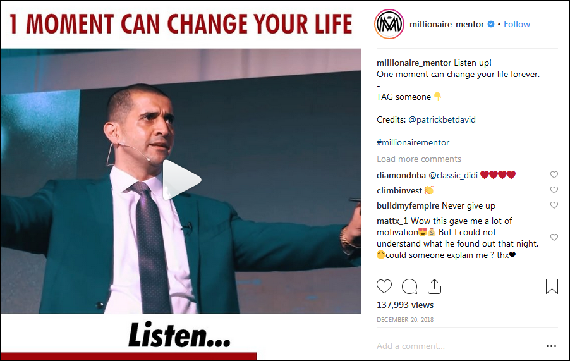The width and height of the screenshot is (570, 361).
Task: Open the #millionairementor hashtag
Action: pos(413,142)
